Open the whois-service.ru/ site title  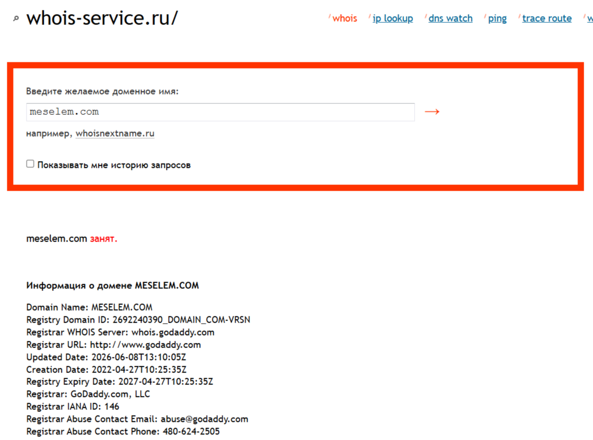(102, 18)
